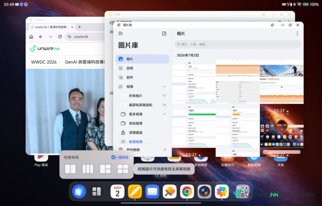
Task: Open 其他相簿 folder
Action: point(143,123)
